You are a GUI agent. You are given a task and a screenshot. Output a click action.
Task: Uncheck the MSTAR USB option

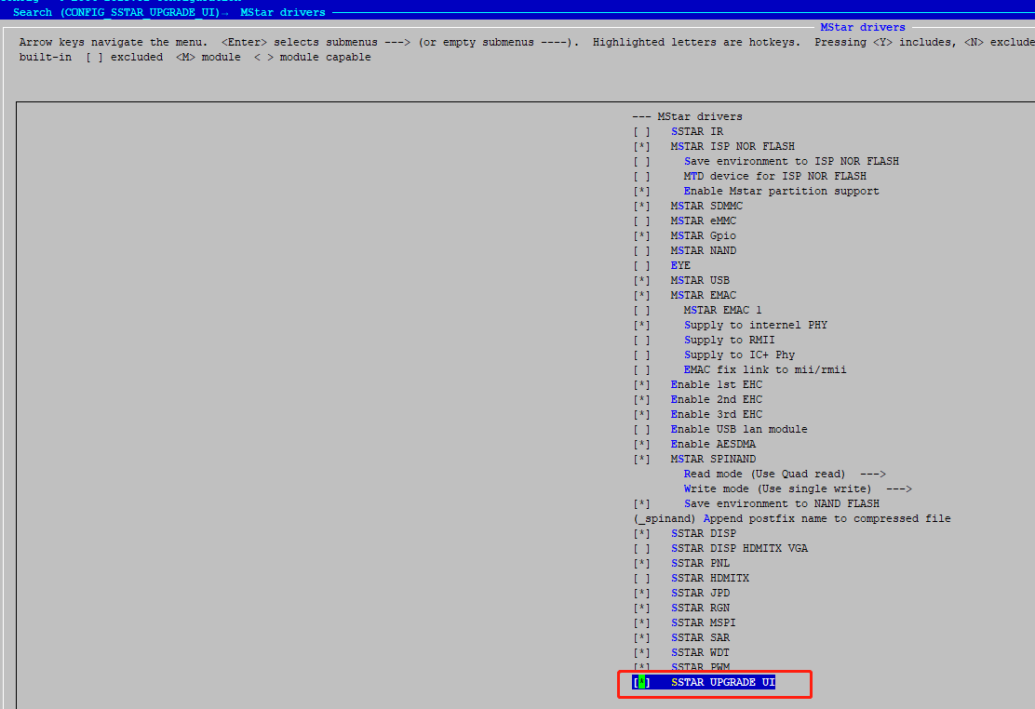(641, 280)
